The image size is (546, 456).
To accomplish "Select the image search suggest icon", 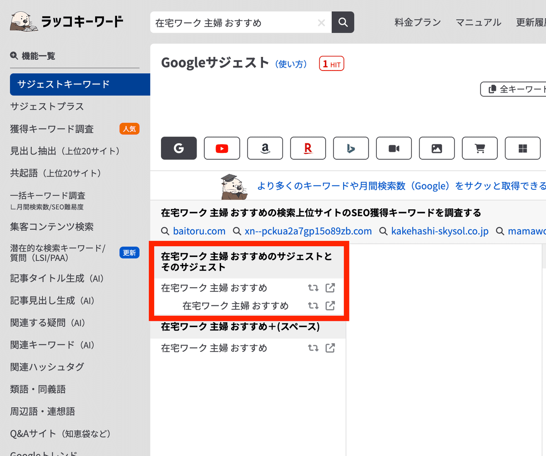I will click(x=436, y=148).
